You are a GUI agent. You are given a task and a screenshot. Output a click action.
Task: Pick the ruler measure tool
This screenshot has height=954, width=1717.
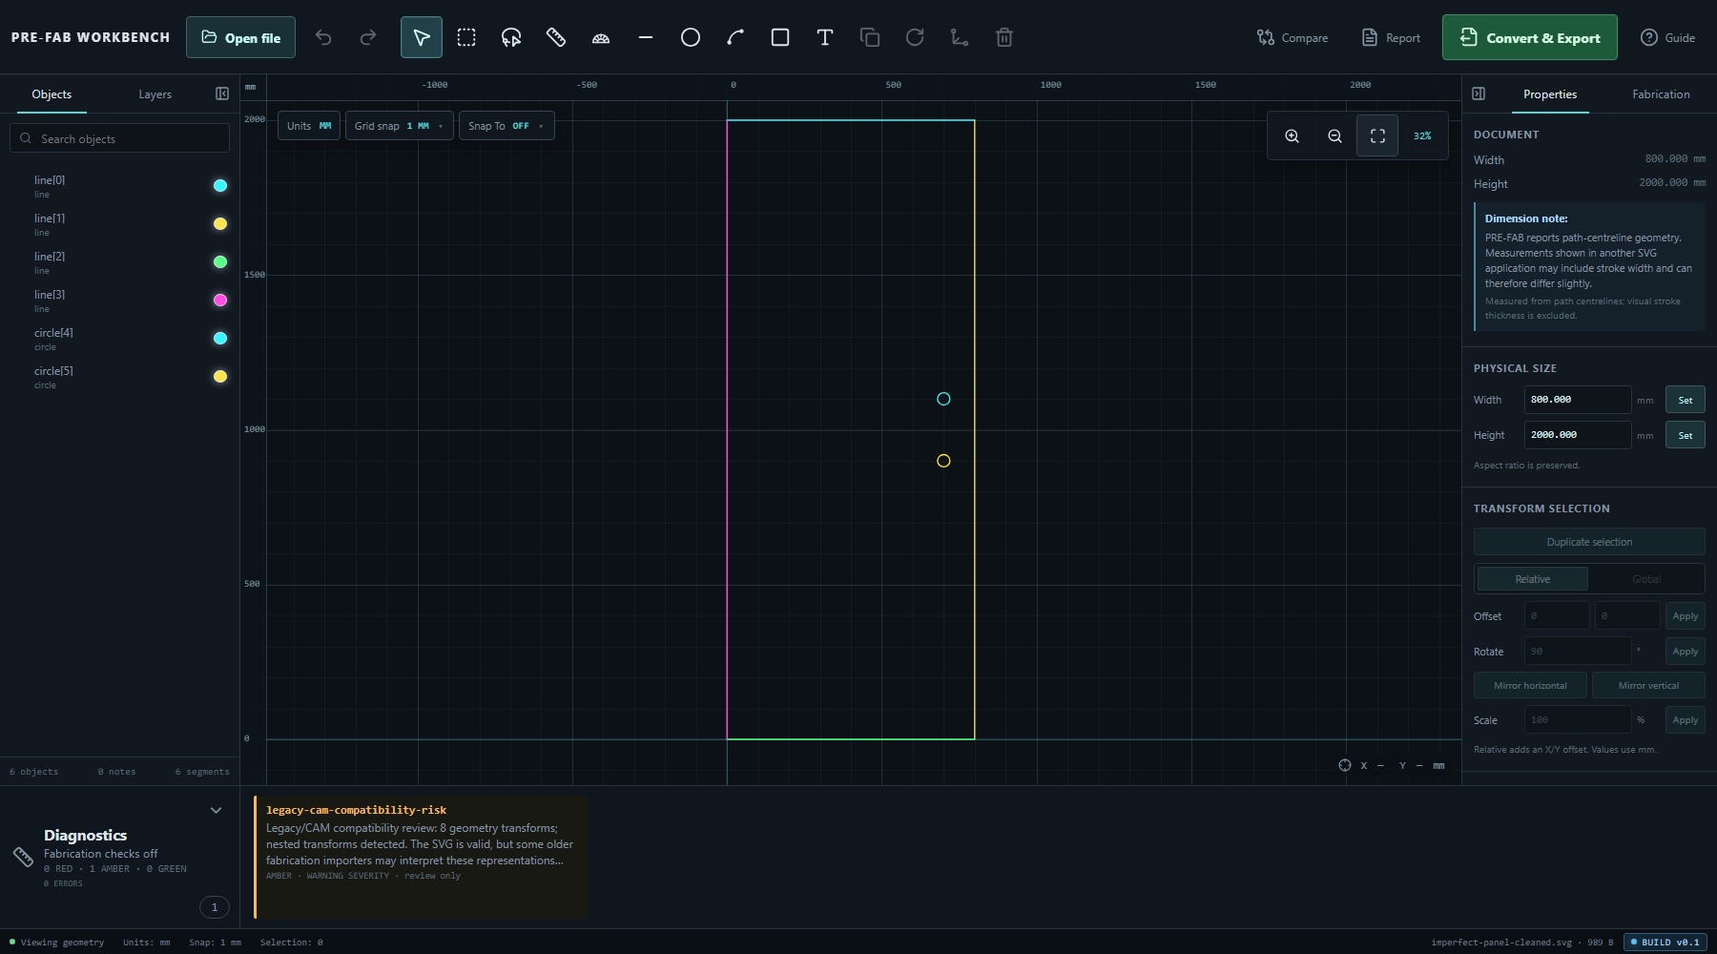point(556,37)
